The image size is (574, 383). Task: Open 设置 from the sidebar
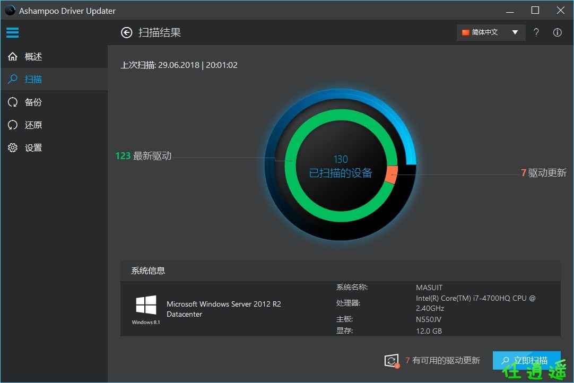click(54, 147)
